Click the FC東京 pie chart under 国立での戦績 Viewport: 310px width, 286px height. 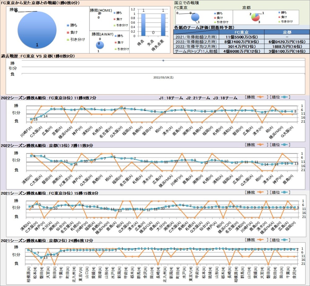pos(195,17)
